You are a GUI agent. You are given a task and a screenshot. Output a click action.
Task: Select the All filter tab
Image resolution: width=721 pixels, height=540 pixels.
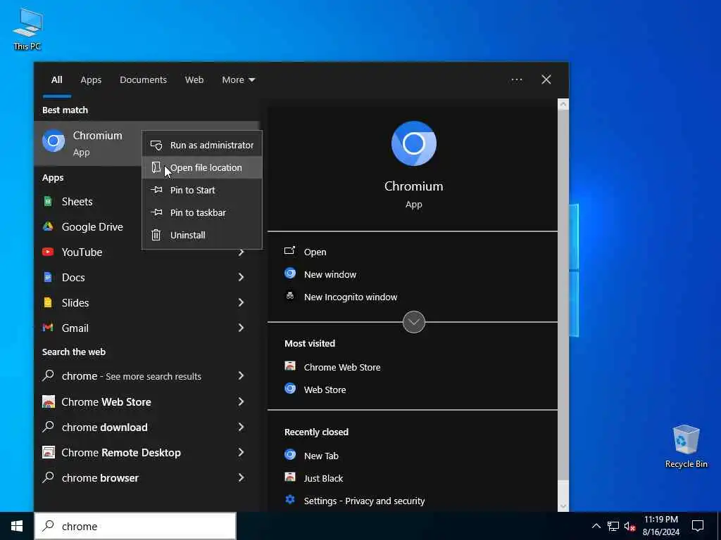point(56,80)
